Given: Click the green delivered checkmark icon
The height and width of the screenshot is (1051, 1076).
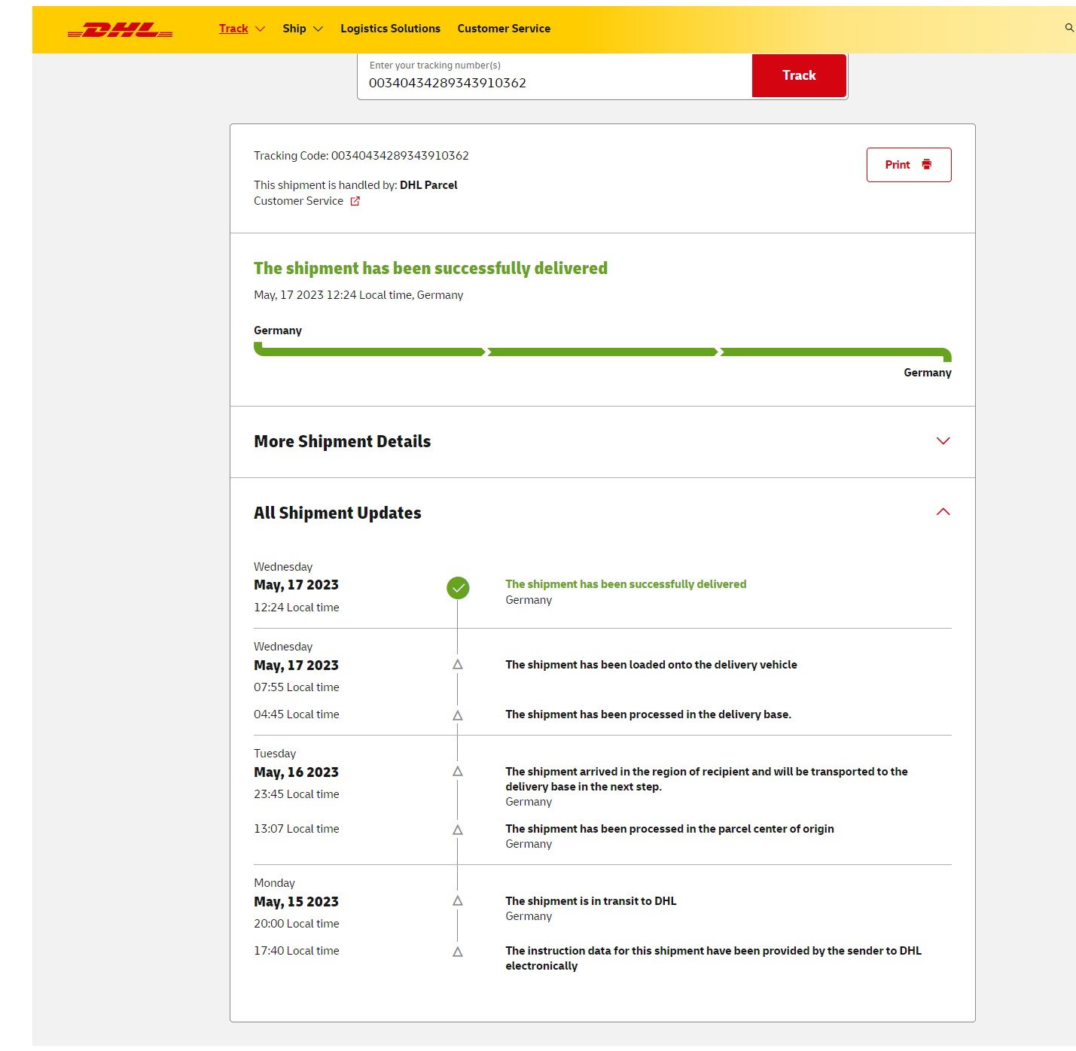Looking at the screenshot, I should coord(458,588).
